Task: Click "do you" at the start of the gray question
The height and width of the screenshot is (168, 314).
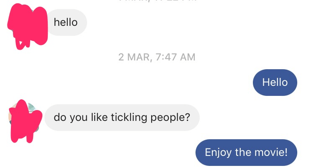Action: point(70,118)
